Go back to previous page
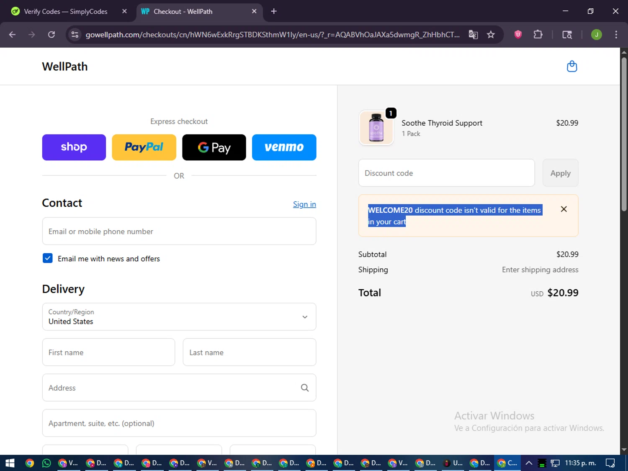The image size is (628, 471). tap(12, 34)
